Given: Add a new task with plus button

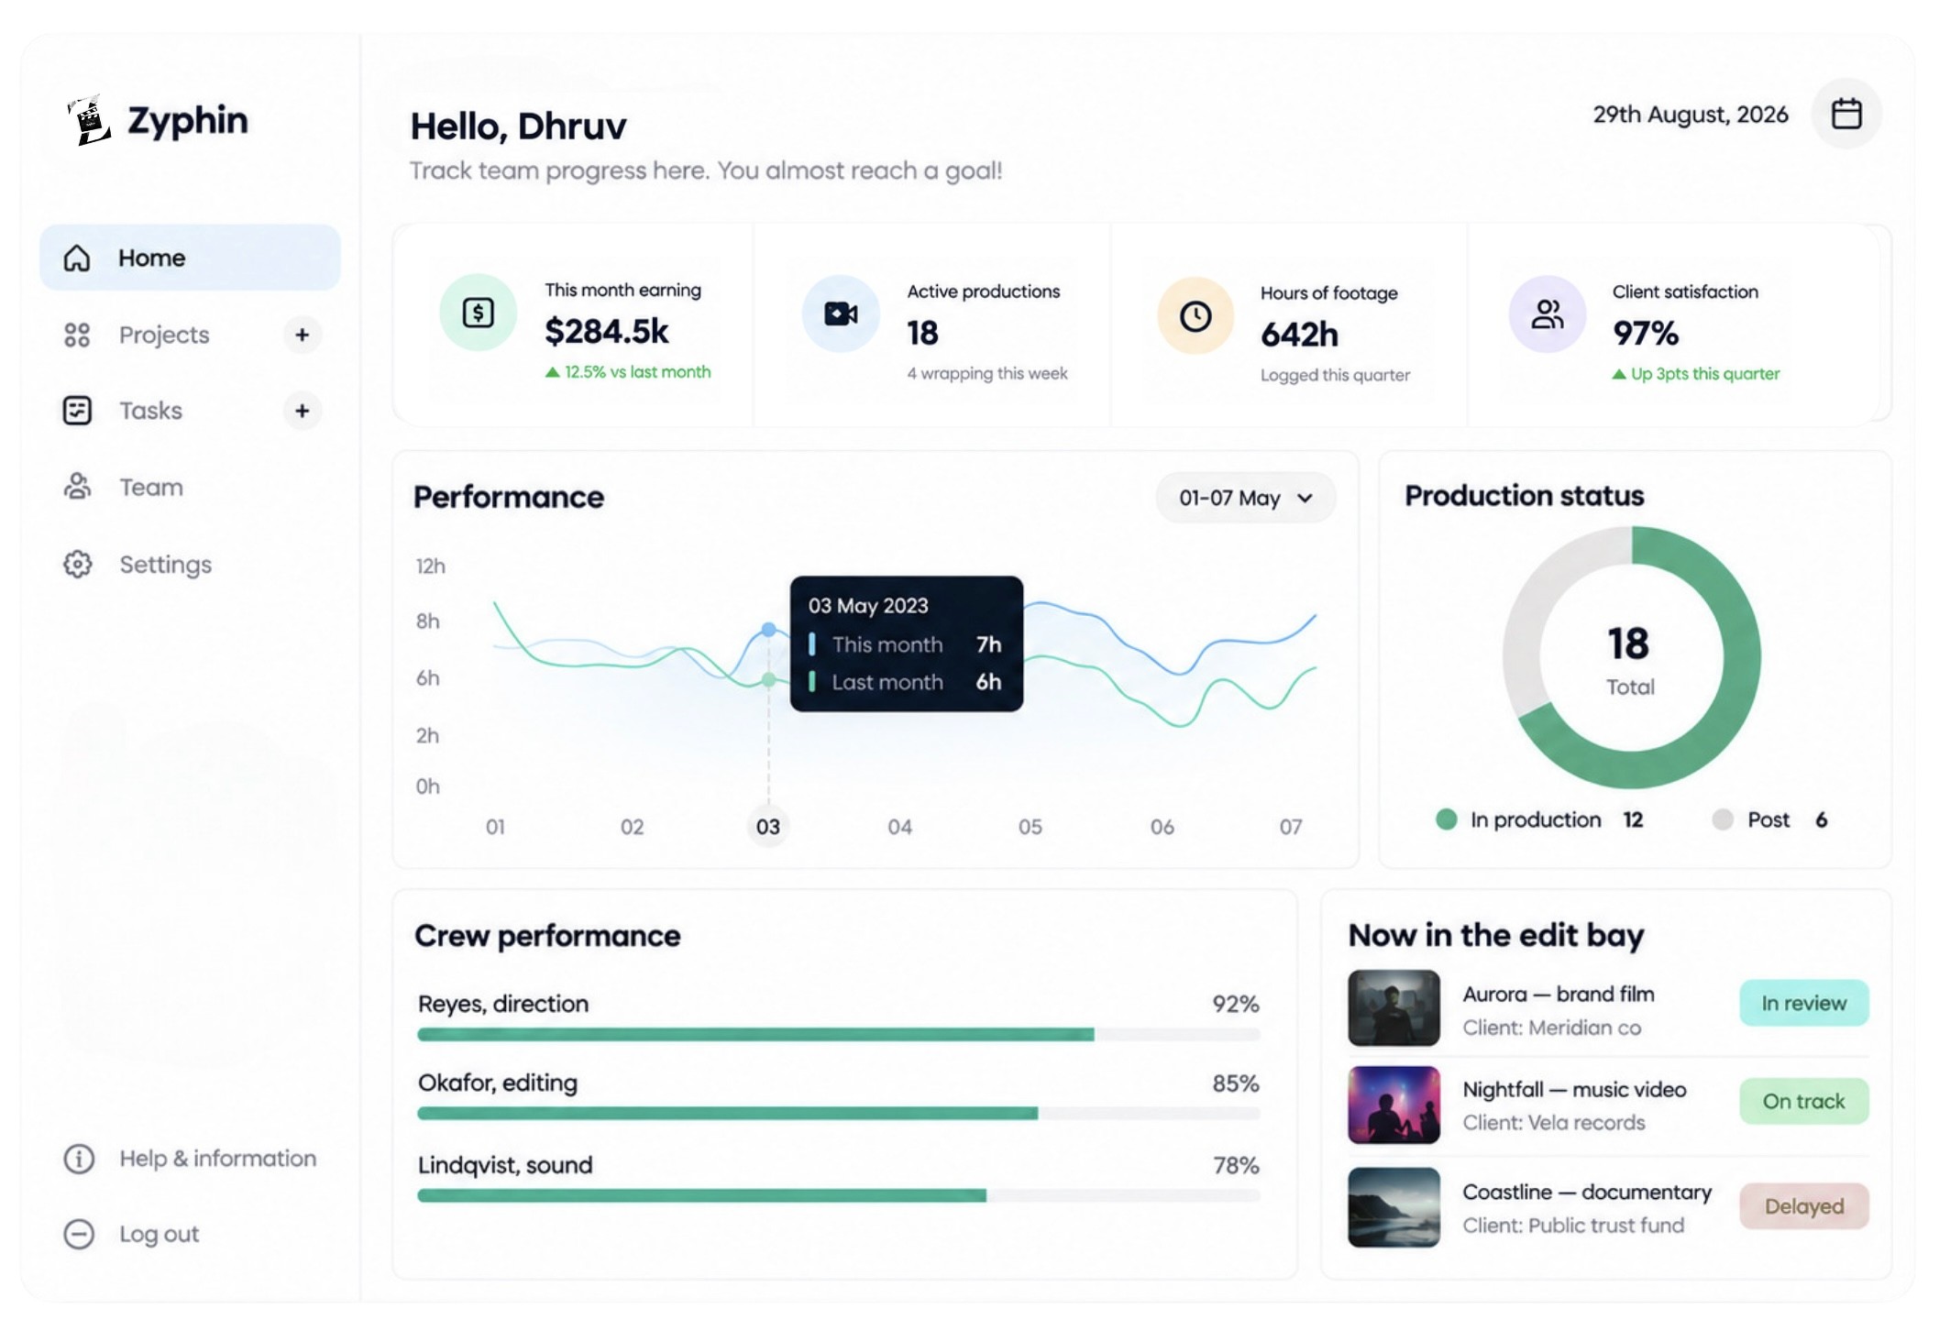Looking at the screenshot, I should (x=302, y=411).
